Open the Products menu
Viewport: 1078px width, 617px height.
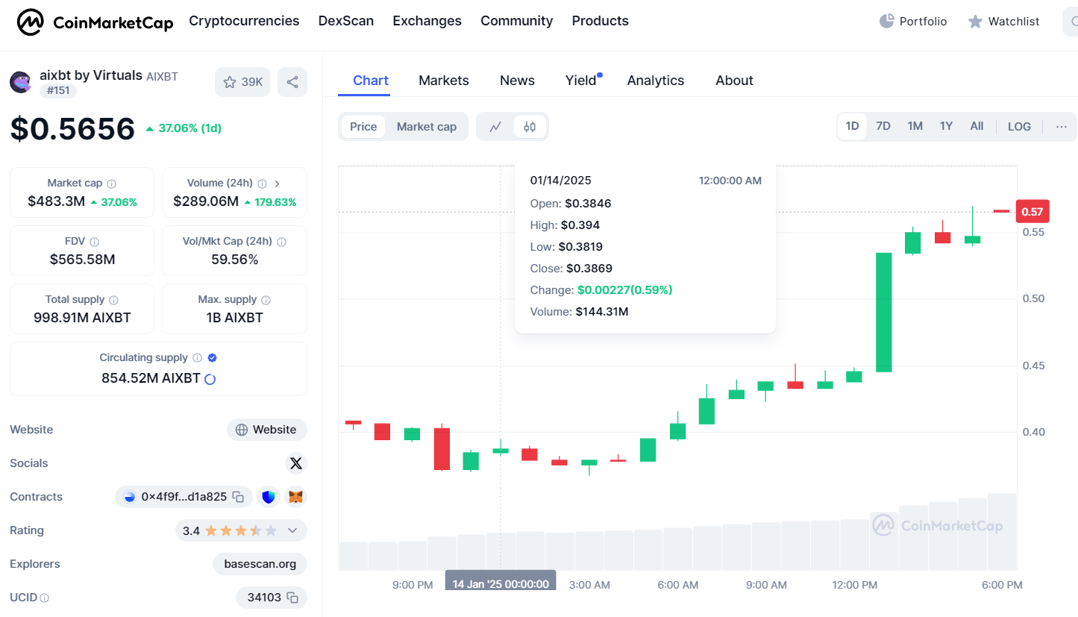(x=601, y=21)
